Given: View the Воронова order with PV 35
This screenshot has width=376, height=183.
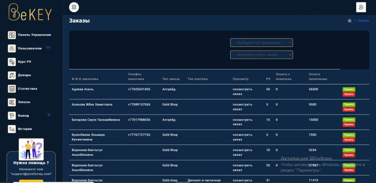Looking at the screenshot, I should coord(243,168).
